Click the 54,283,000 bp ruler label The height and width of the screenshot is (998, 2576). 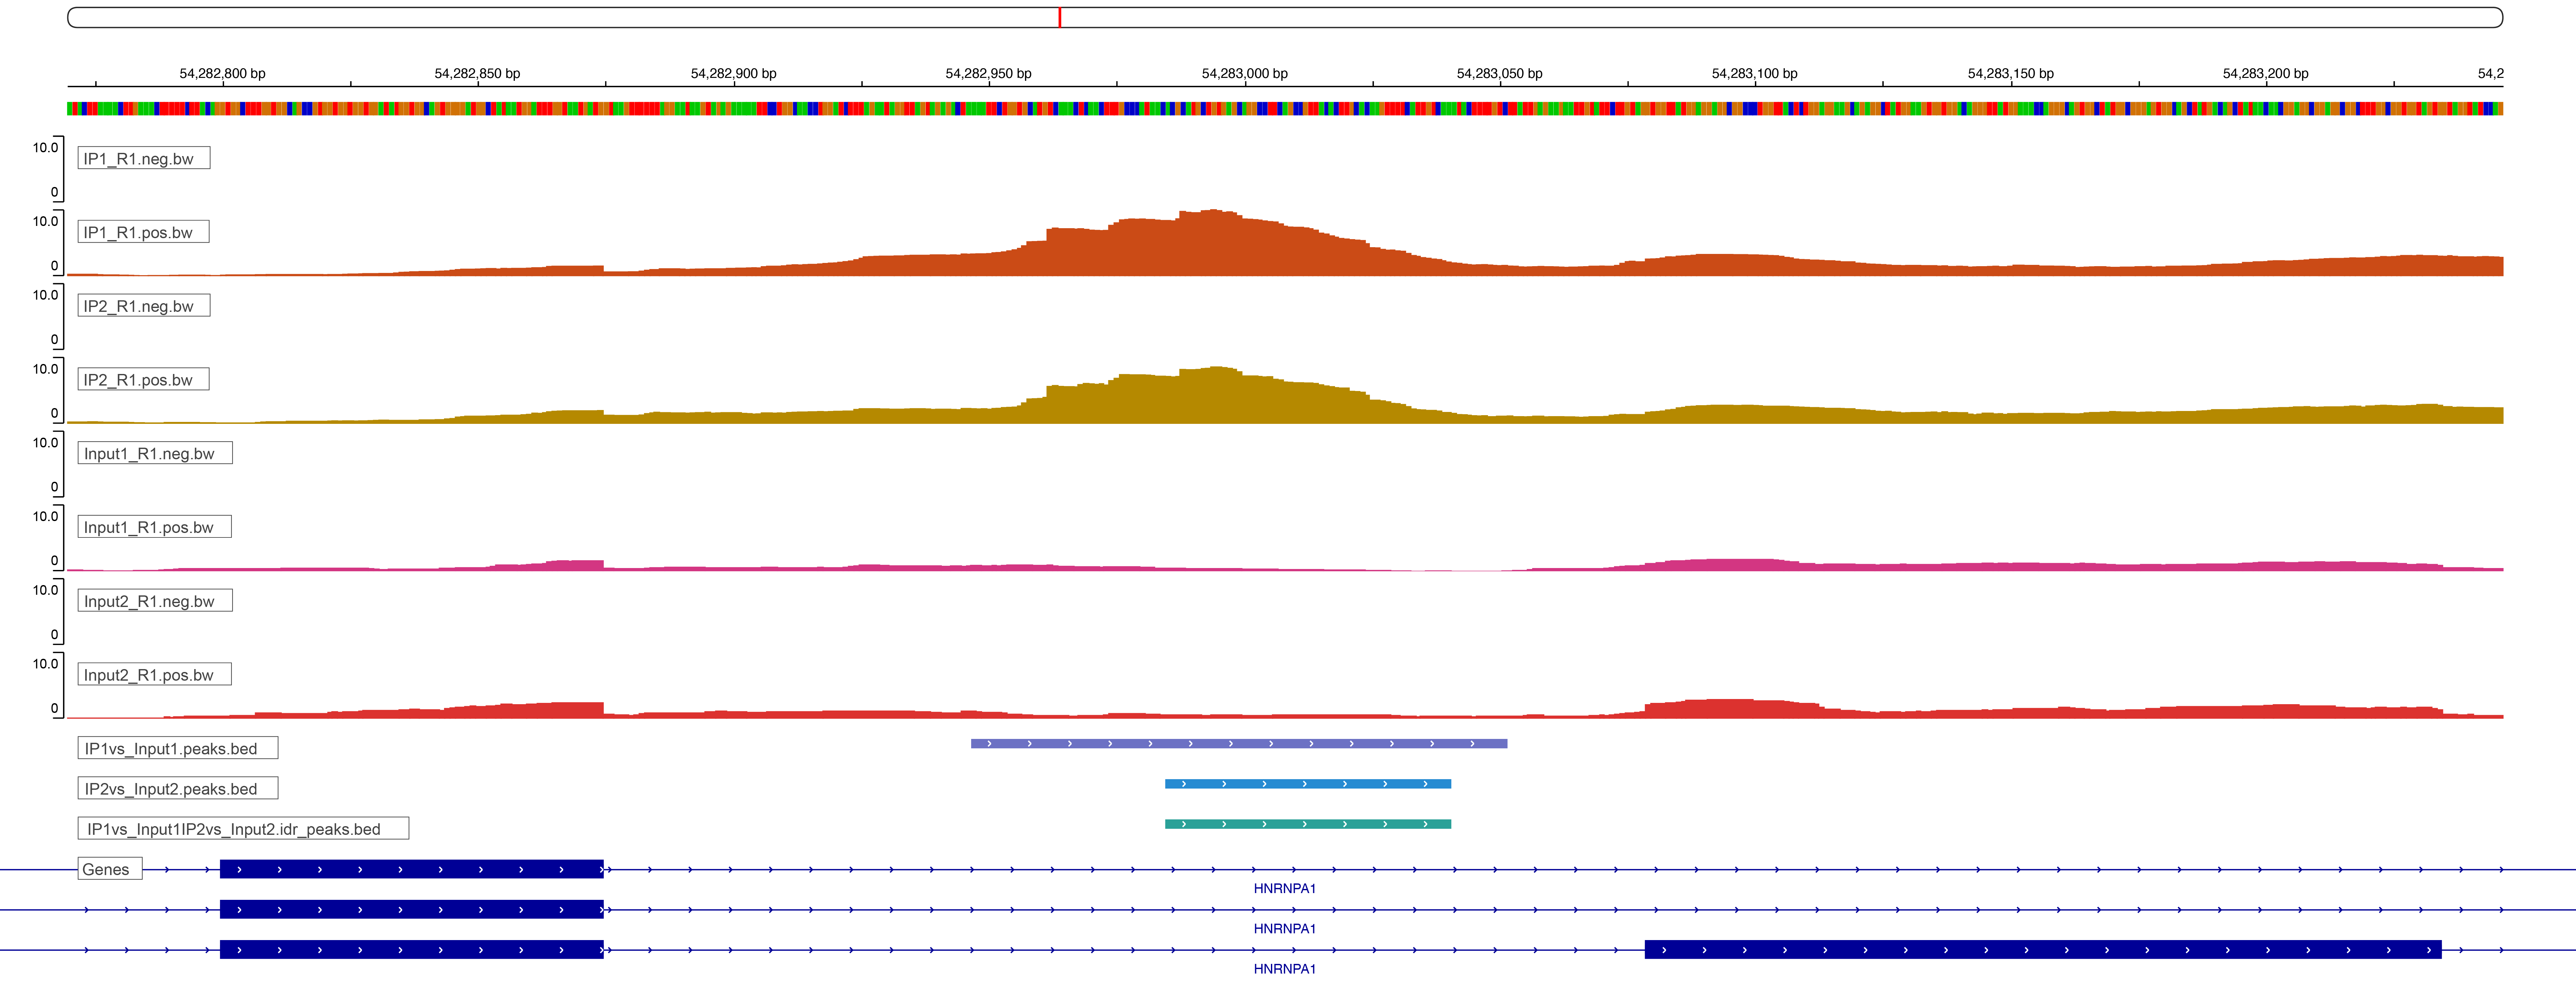coord(1244,74)
